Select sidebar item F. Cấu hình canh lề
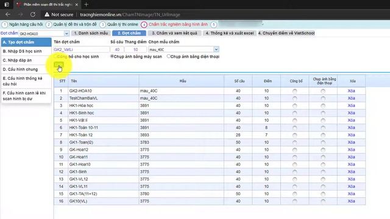Screen dimensions: 390x219 26,96
